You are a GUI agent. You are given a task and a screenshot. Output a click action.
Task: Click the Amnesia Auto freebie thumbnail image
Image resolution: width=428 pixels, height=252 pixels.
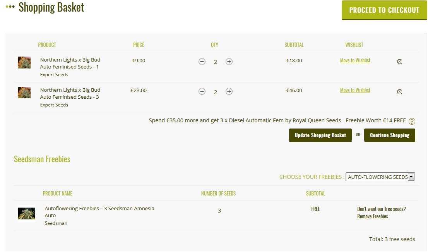coord(26,213)
